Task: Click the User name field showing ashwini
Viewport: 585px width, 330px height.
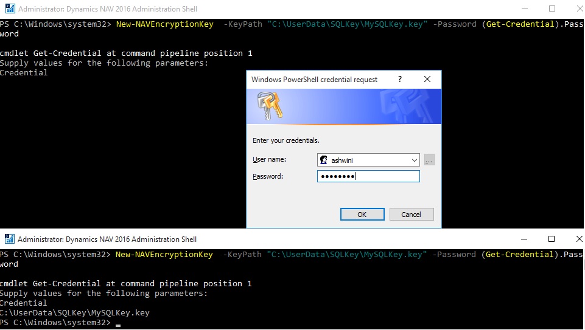Action: point(368,160)
